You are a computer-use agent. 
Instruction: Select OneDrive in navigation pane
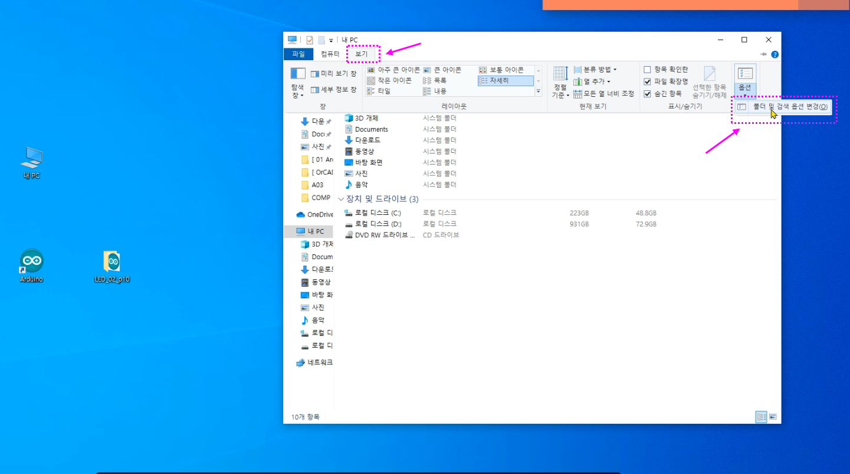coord(314,214)
